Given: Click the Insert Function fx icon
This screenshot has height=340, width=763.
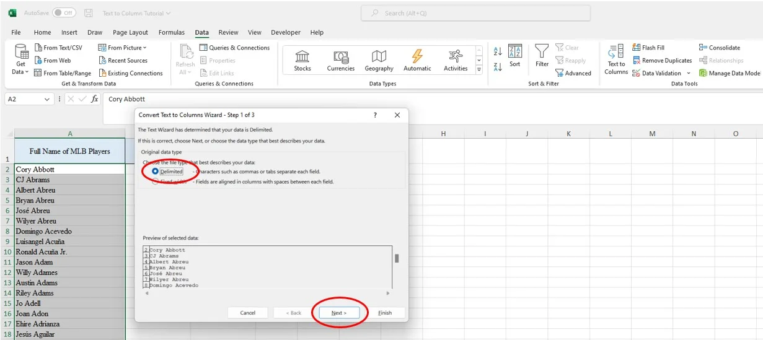Looking at the screenshot, I should click(x=94, y=99).
